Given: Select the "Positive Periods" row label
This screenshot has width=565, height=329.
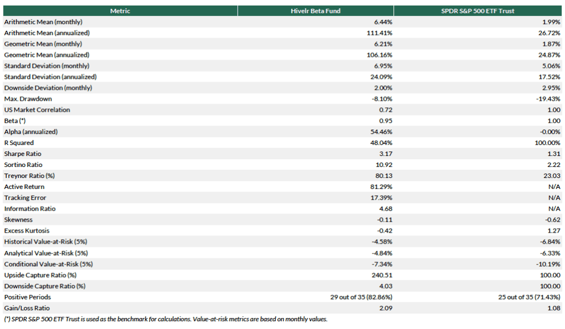Looking at the screenshot, I should point(28,297).
